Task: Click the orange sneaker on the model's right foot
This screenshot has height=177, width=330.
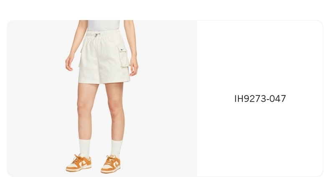Action: pos(79,163)
